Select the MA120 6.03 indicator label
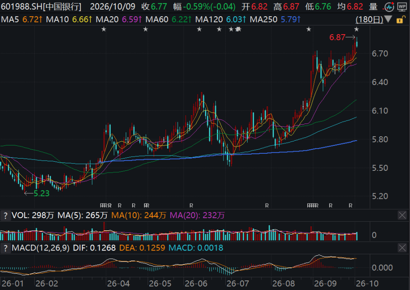The image size is (410, 290). (x=221, y=19)
